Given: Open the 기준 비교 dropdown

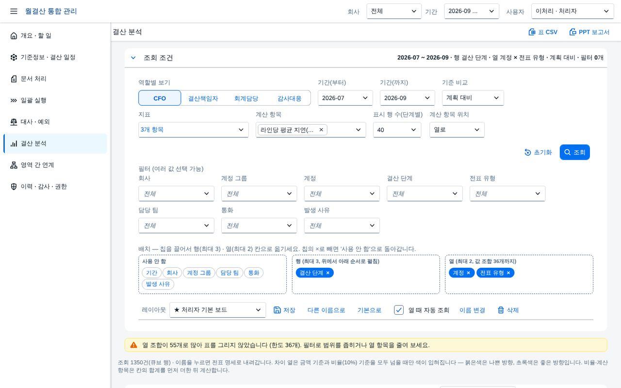Looking at the screenshot, I should pos(473,98).
